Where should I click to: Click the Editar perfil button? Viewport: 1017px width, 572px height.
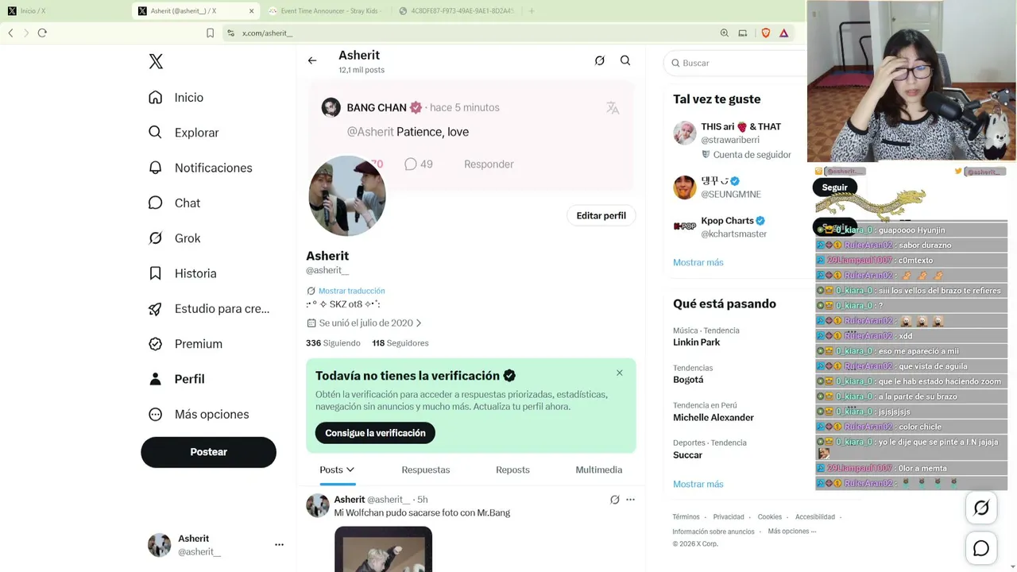(601, 215)
